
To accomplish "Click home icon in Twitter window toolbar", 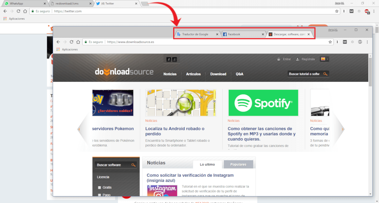I will [x=25, y=11].
